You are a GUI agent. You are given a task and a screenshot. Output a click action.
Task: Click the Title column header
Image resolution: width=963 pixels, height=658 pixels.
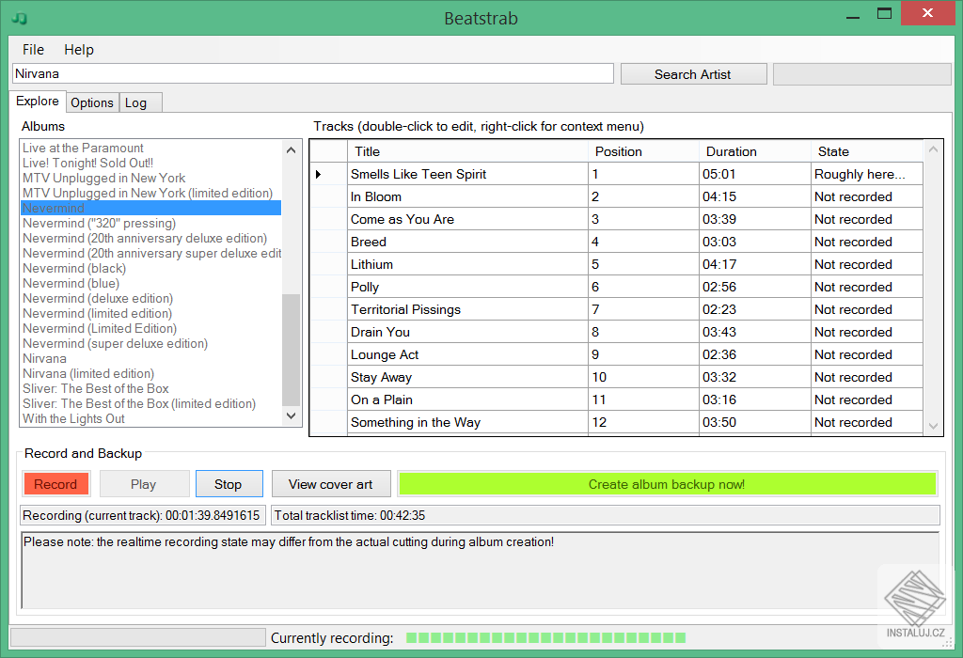[x=467, y=151]
